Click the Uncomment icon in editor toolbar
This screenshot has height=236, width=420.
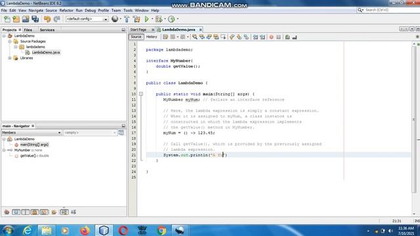tap(295, 37)
